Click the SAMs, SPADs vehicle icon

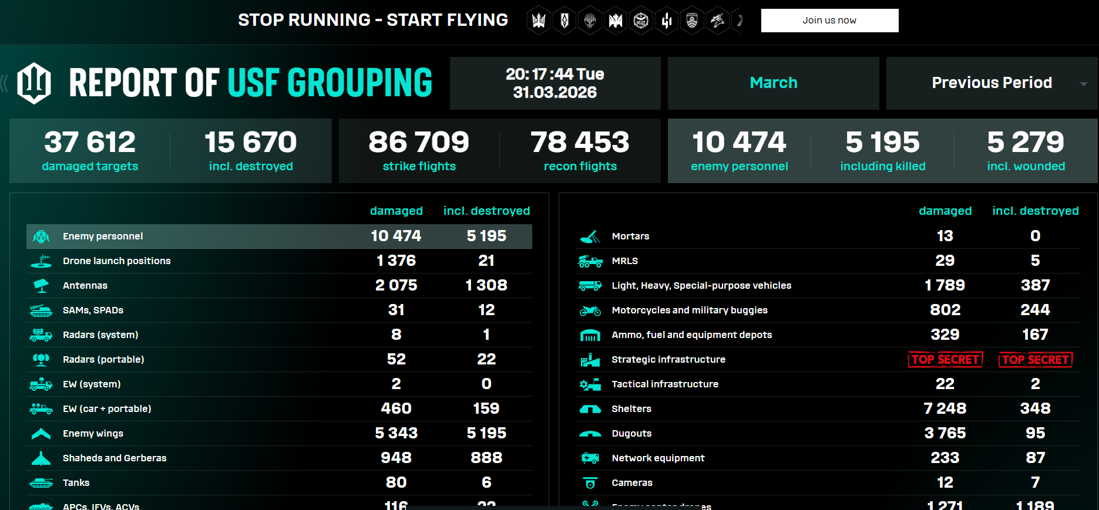tap(41, 310)
